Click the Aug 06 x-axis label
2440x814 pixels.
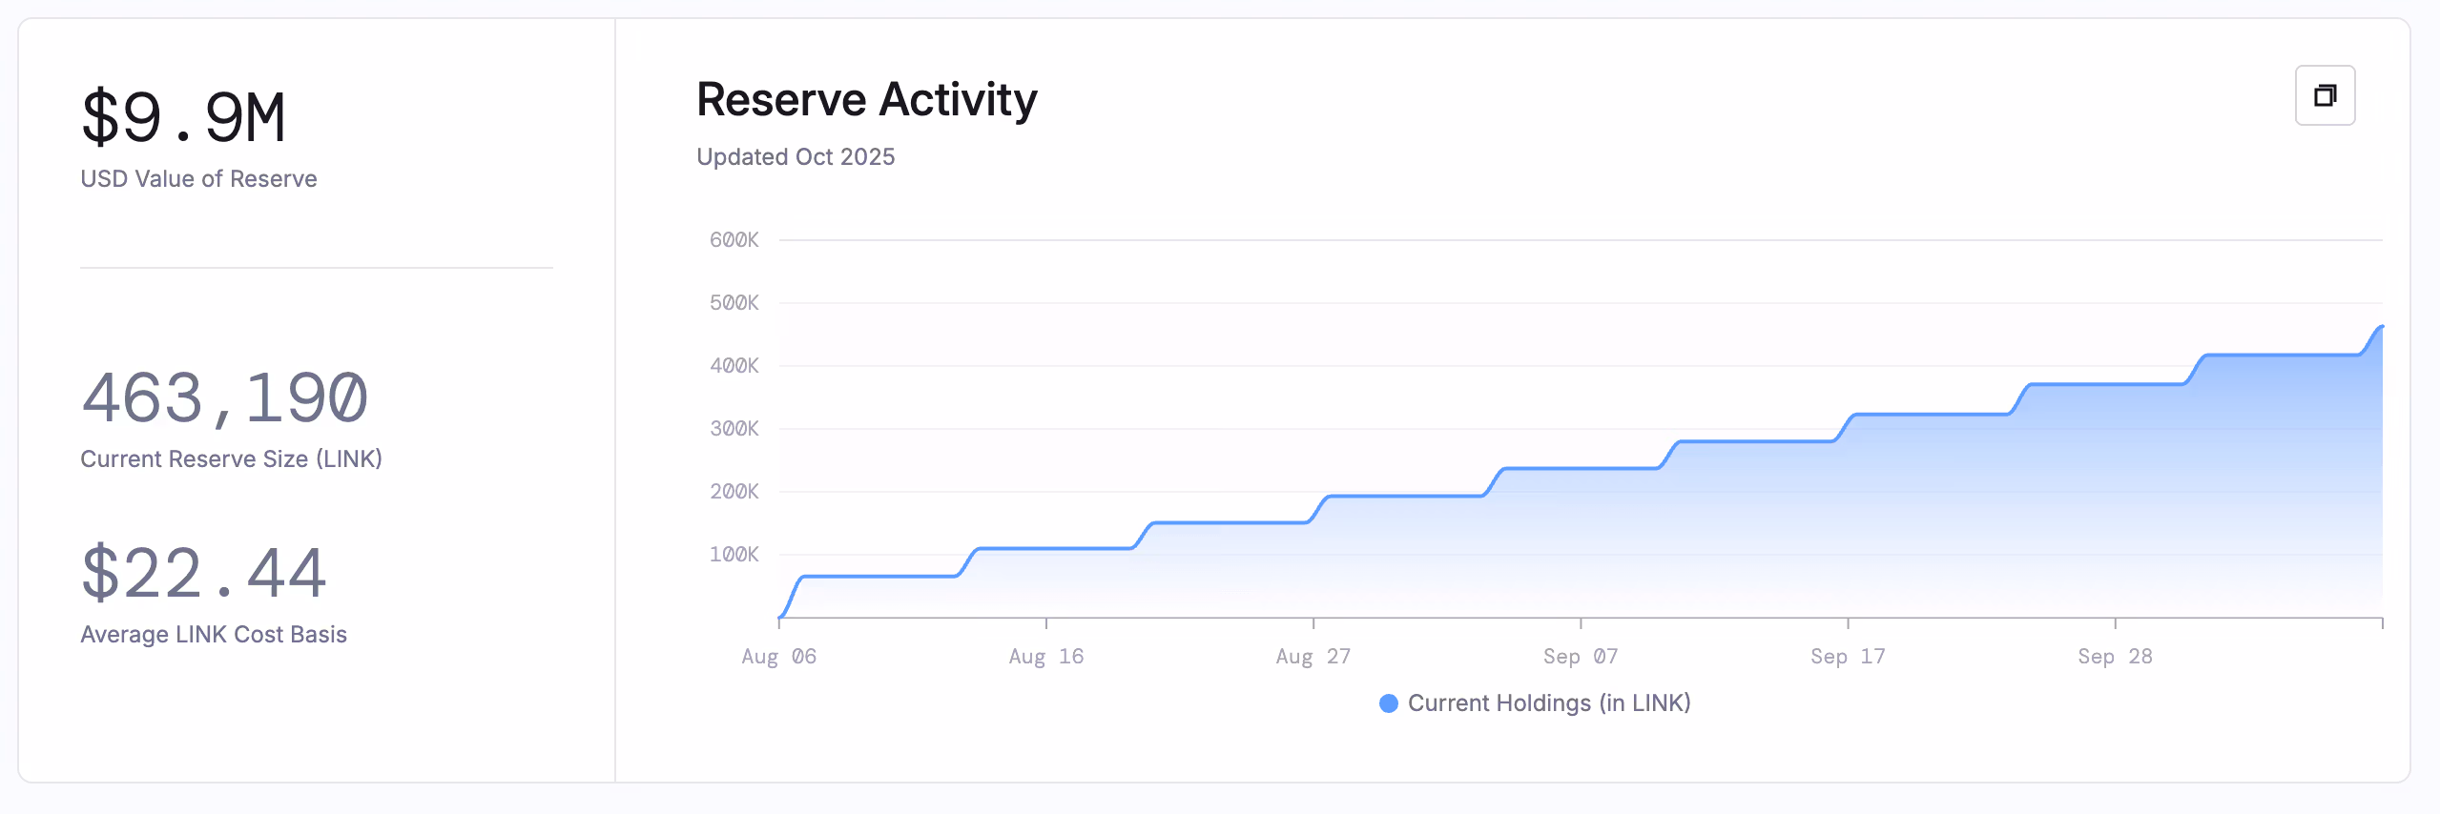tap(778, 657)
